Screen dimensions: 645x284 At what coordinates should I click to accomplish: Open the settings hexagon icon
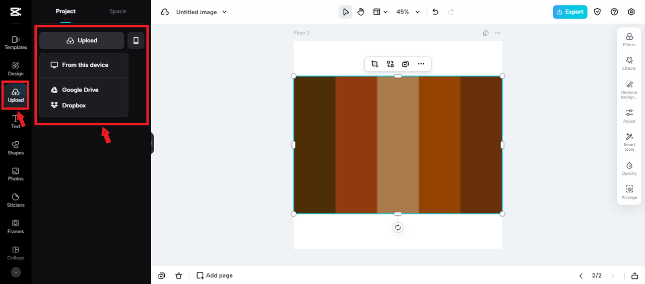coord(631,12)
